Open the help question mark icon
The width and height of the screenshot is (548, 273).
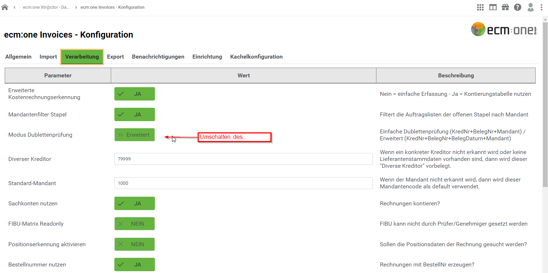tap(518, 7)
